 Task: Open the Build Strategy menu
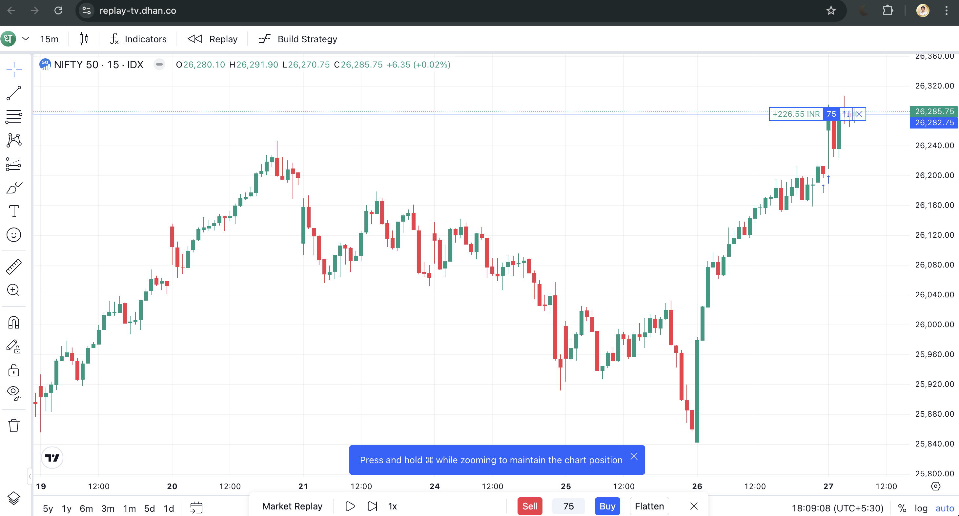coord(298,39)
